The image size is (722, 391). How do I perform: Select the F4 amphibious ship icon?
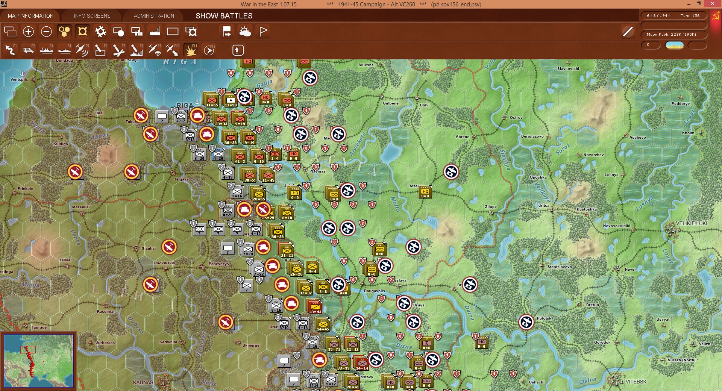click(x=65, y=50)
